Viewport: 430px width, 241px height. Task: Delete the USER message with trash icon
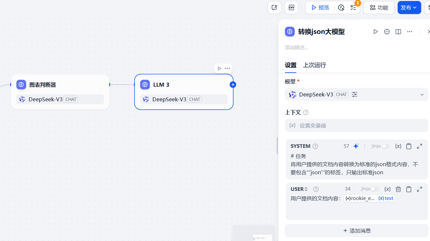click(398, 189)
